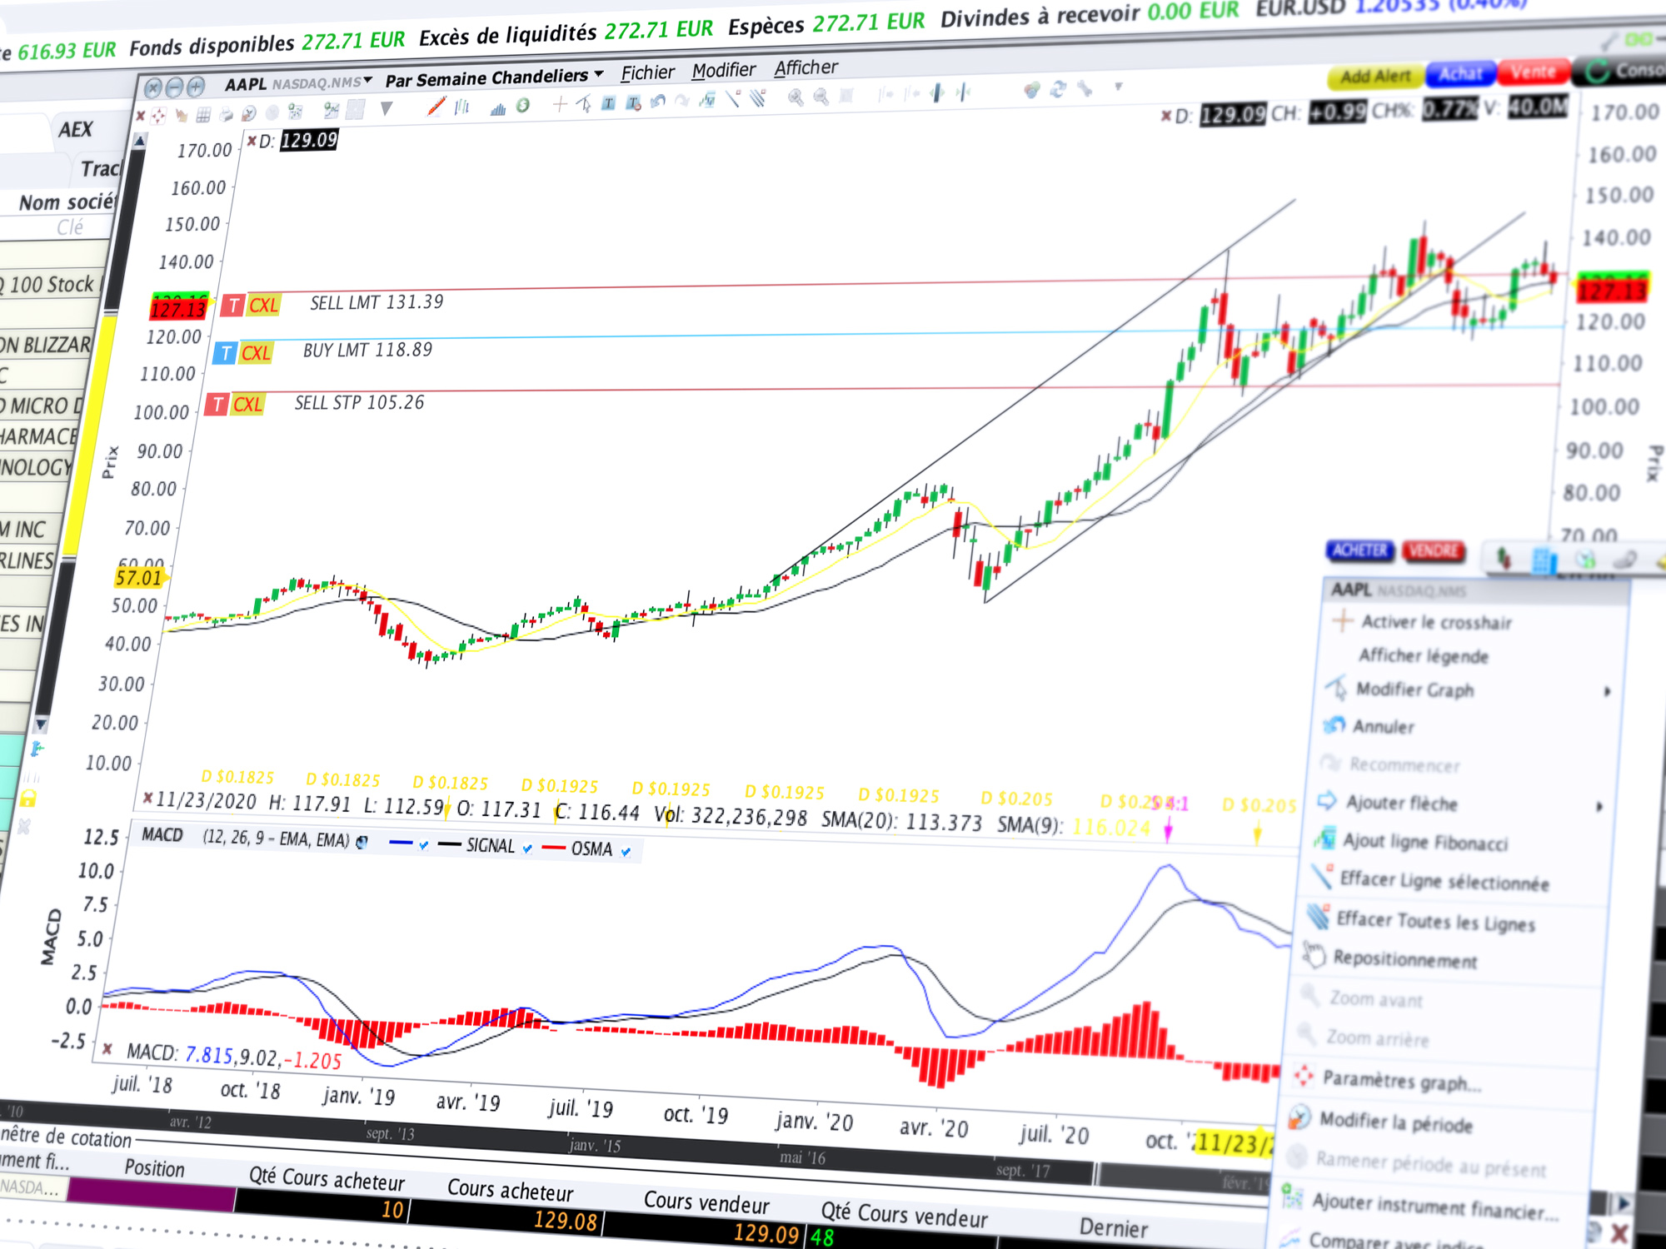Select the red pencil drawing tool
Viewport: 1666px width, 1249px height.
tap(436, 107)
